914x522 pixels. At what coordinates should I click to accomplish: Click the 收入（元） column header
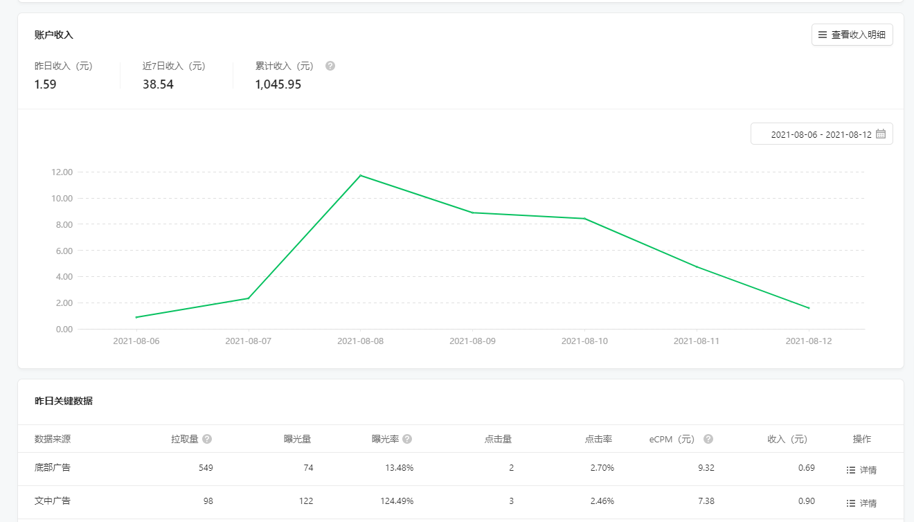pyautogui.click(x=787, y=439)
